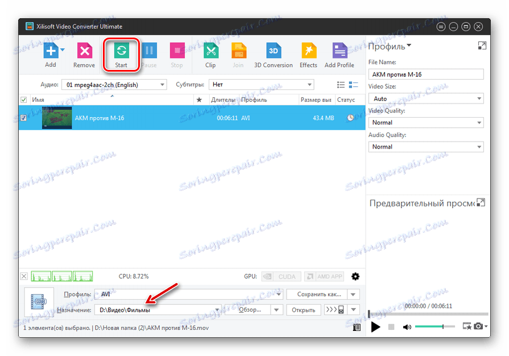Image resolution: width=509 pixels, height=356 pixels.
Task: Click the Pause toolbar icon
Action: pos(150,51)
